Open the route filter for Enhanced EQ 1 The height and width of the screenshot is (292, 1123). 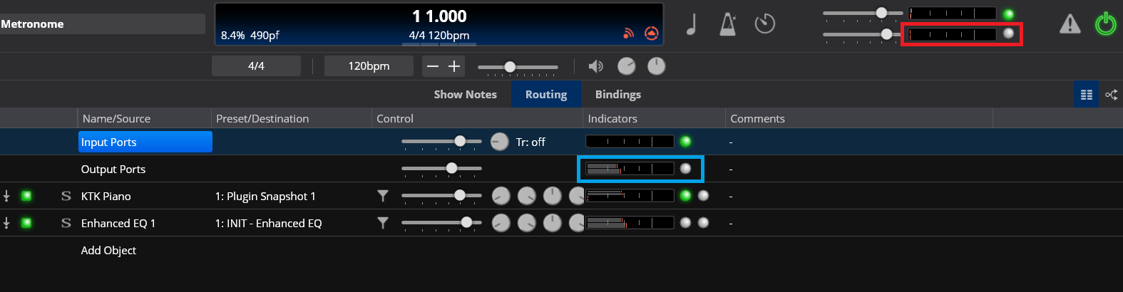(383, 223)
